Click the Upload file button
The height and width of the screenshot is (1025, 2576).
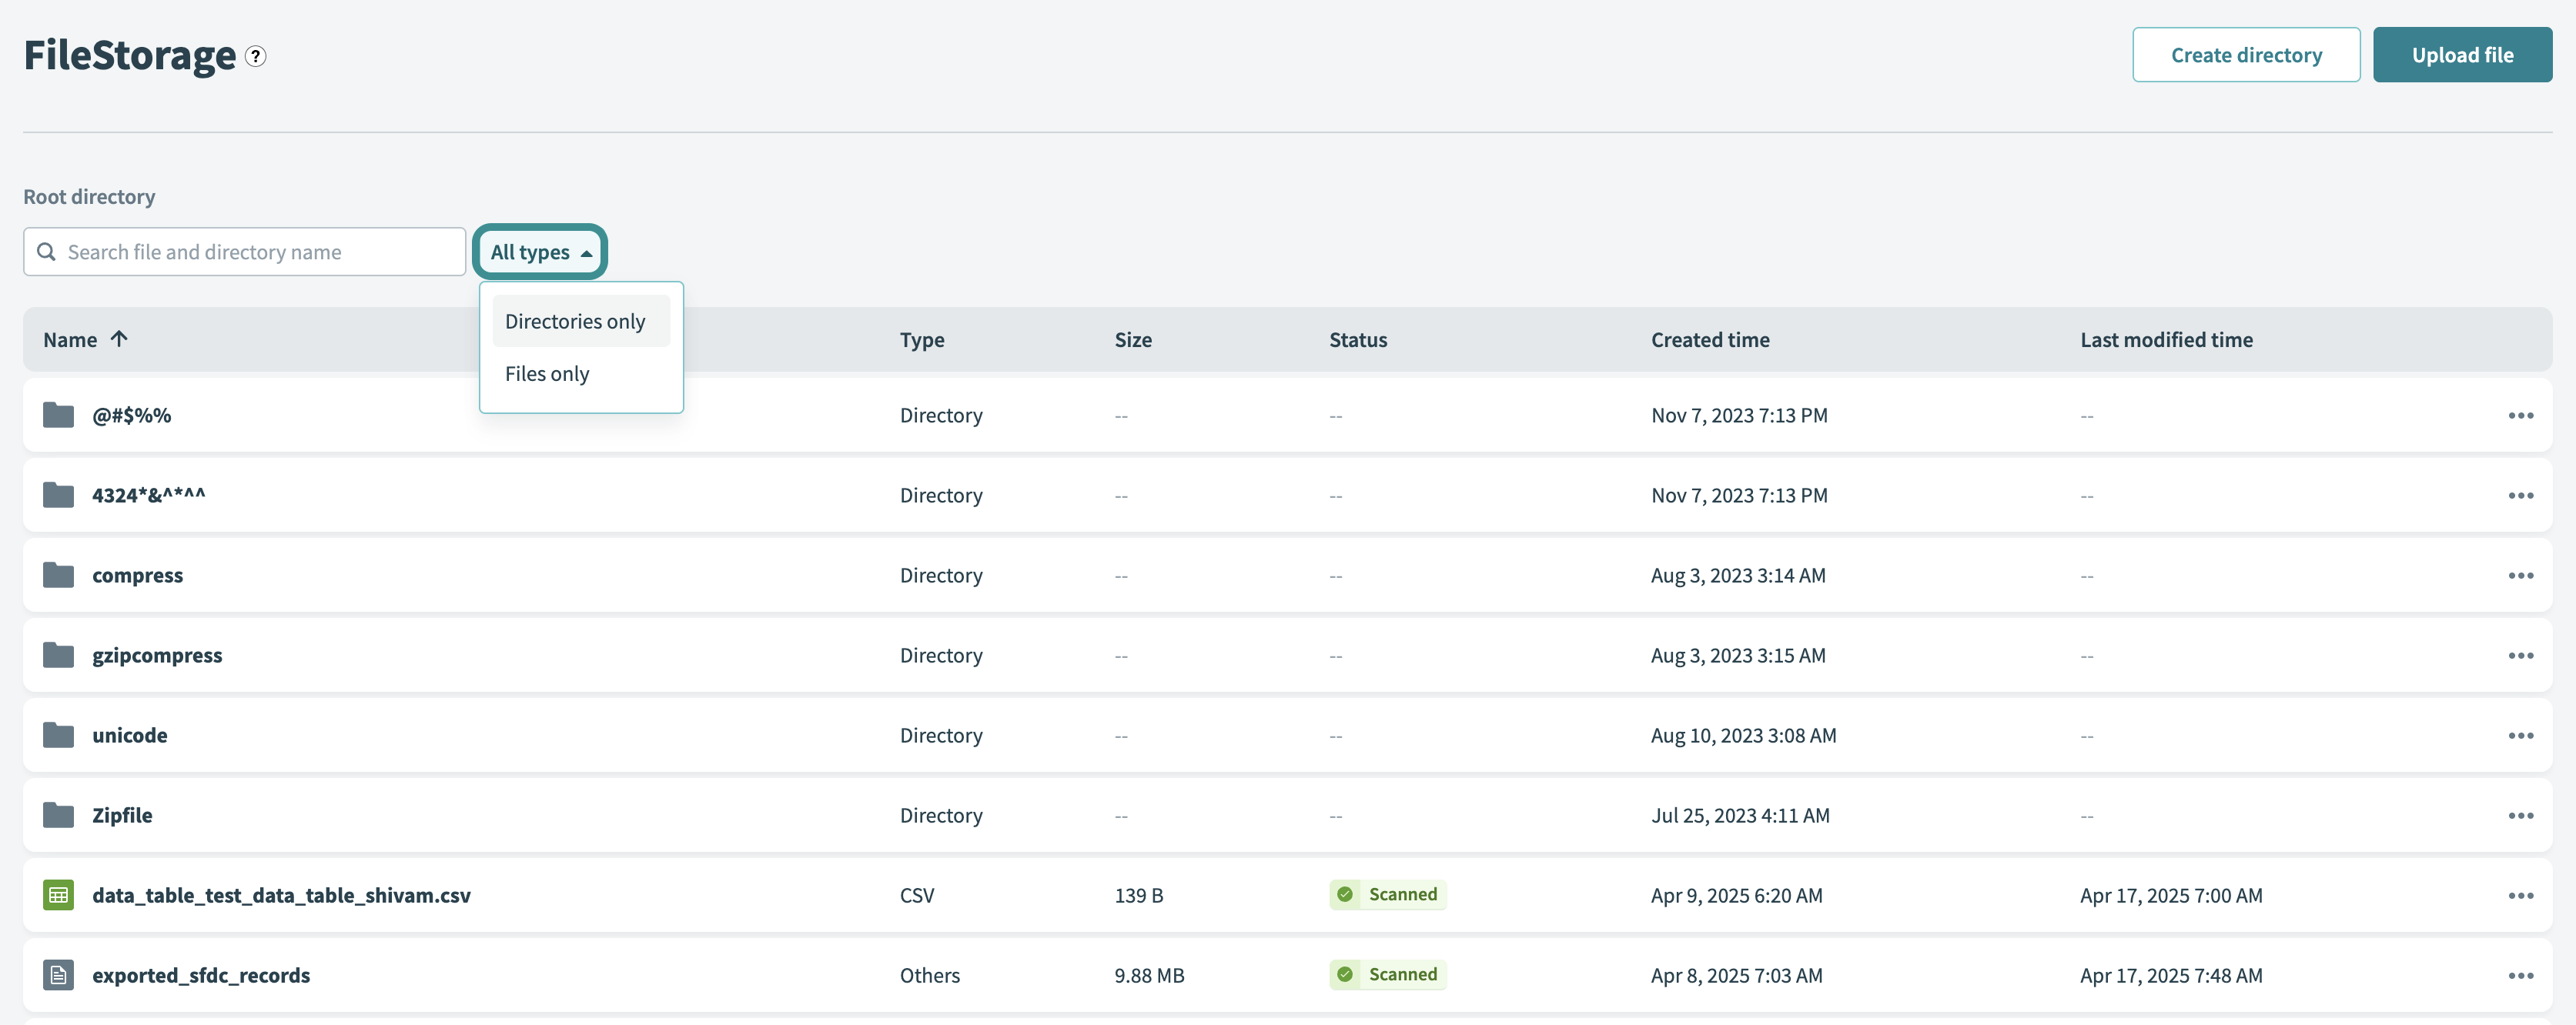point(2462,54)
